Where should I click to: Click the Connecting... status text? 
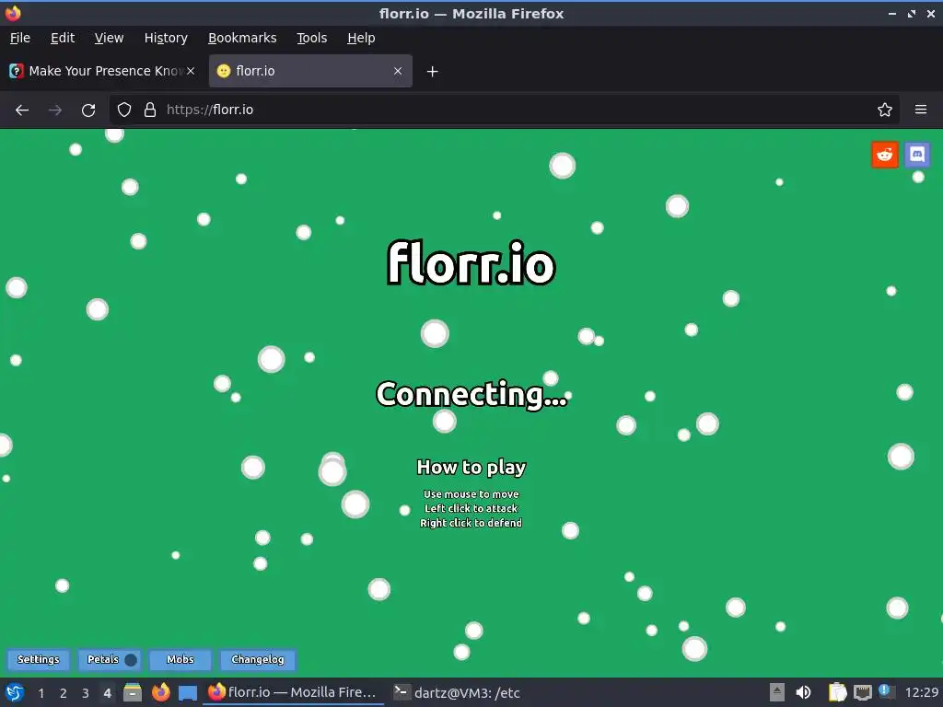click(x=471, y=394)
